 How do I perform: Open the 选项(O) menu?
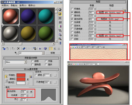pyautogui.click(x=23, y=6)
